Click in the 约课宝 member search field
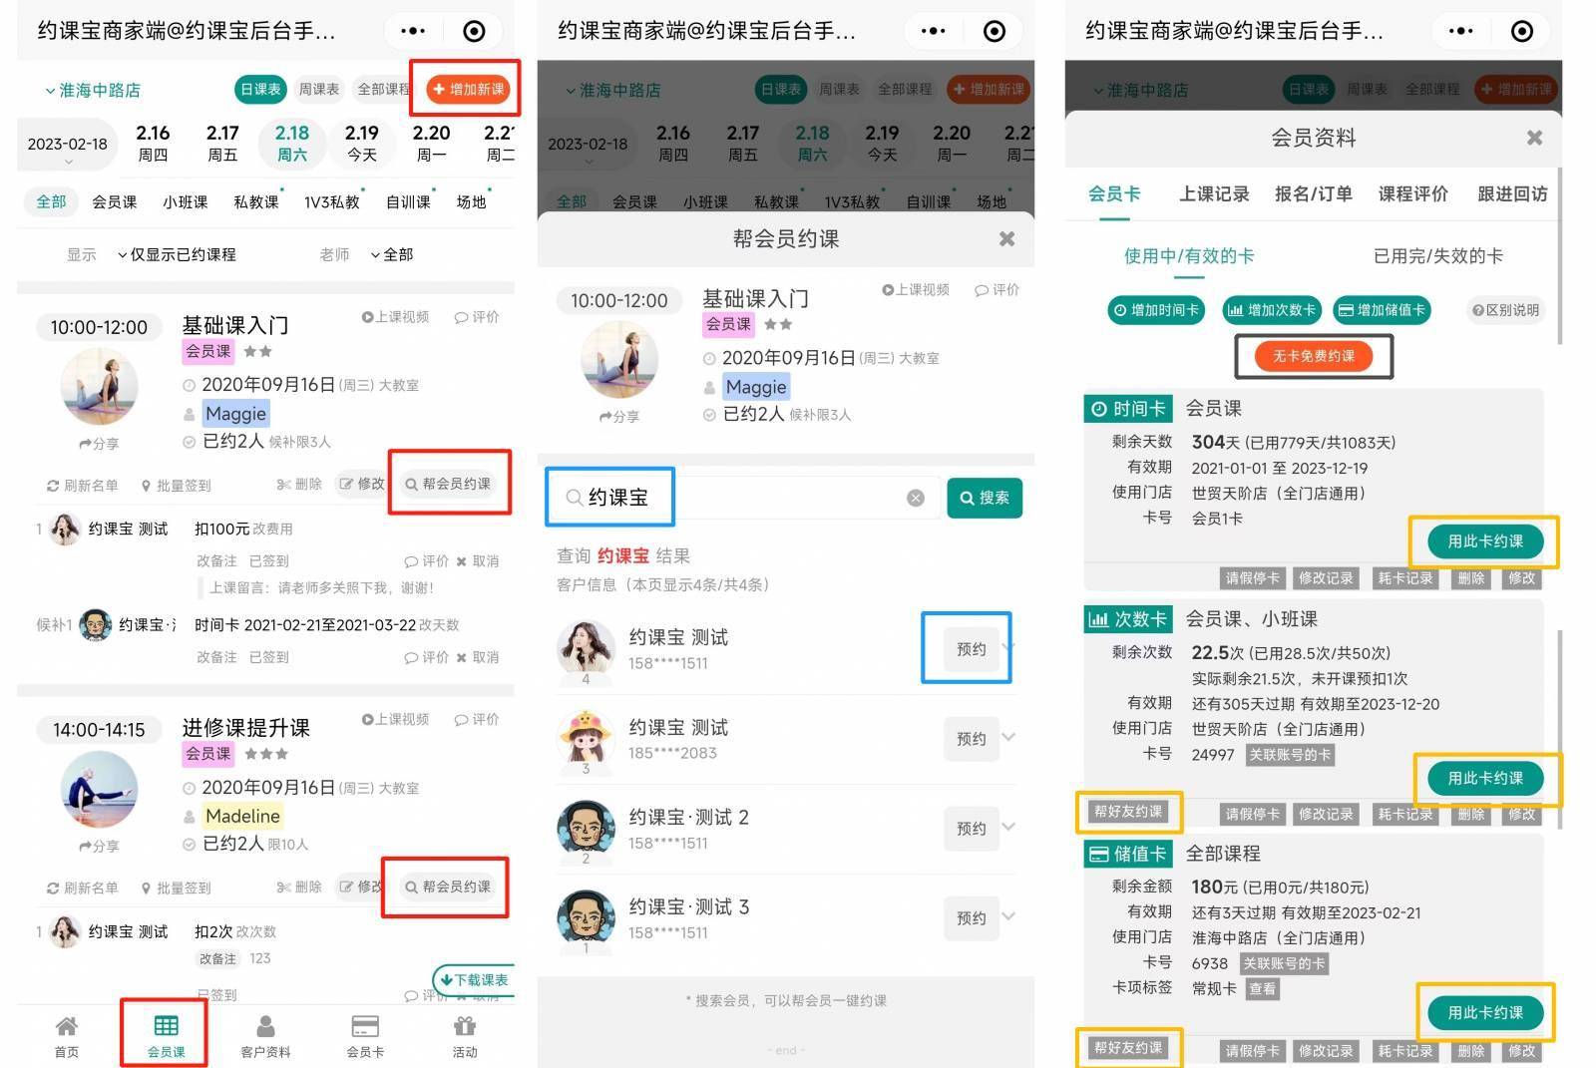1596x1068 pixels. [744, 498]
